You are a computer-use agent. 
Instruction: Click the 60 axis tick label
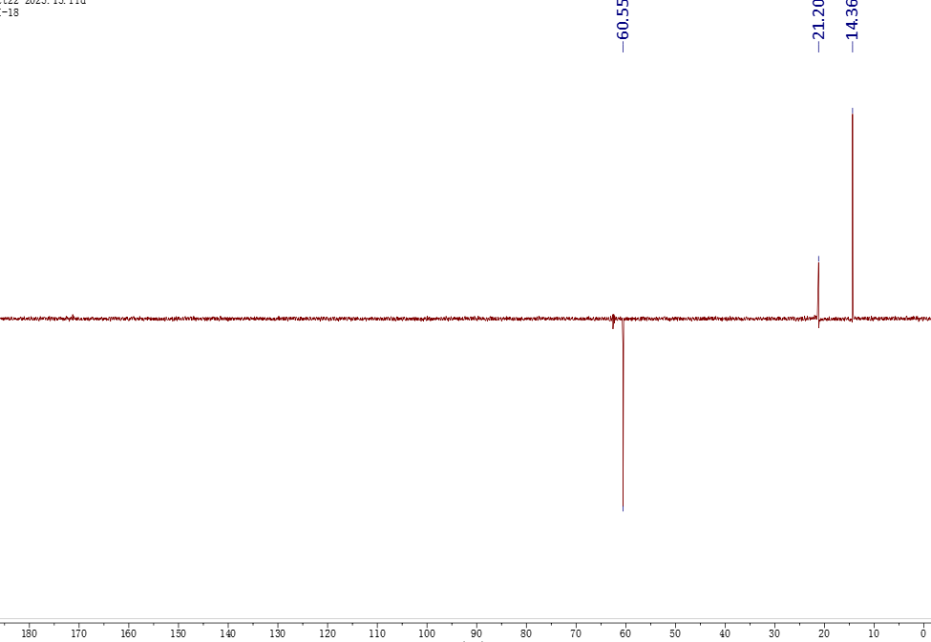[625, 633]
